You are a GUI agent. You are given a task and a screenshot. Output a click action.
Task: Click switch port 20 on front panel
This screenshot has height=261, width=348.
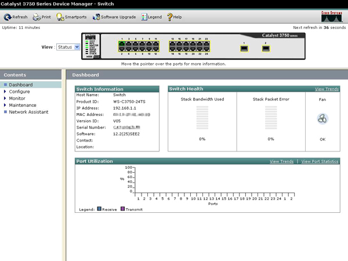point(193,49)
